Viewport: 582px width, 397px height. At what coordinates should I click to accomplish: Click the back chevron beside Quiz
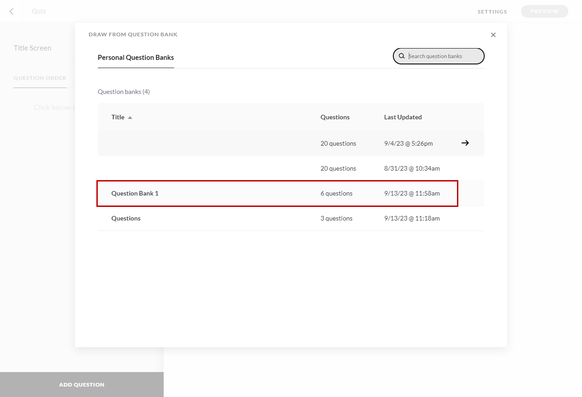[11, 11]
